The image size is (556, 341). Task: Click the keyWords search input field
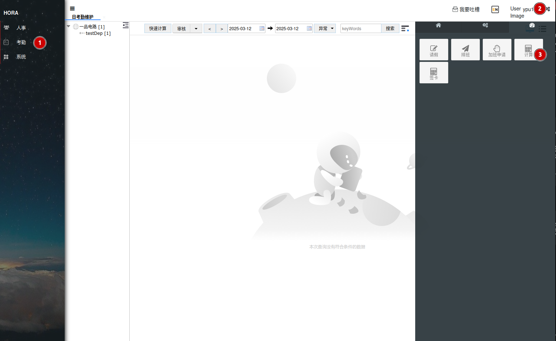point(360,28)
